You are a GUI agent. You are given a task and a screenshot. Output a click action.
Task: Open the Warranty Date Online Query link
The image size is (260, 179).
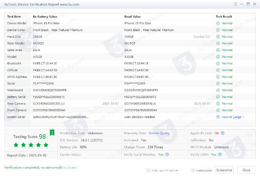point(159,133)
